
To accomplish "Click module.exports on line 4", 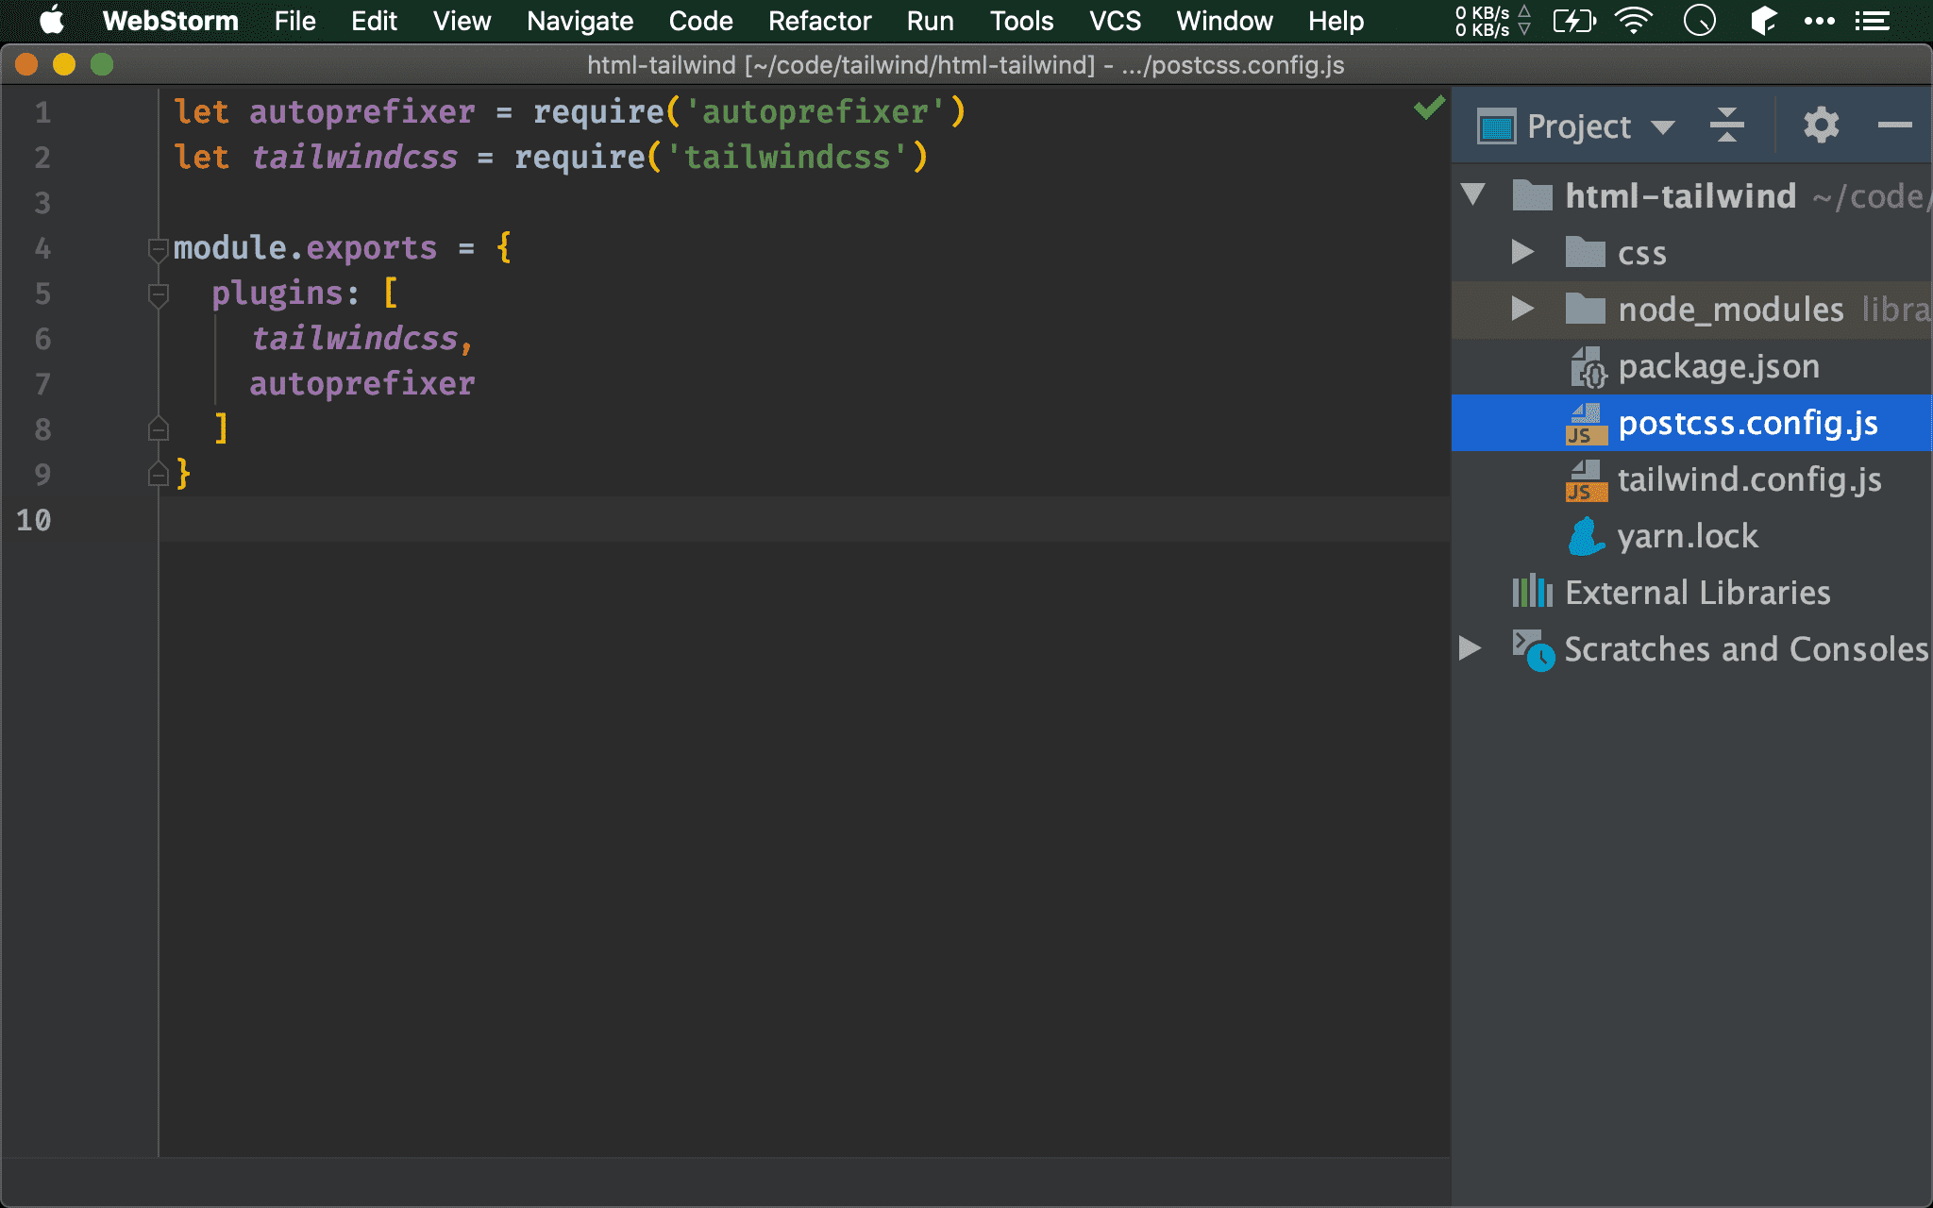I will pyautogui.click(x=305, y=247).
